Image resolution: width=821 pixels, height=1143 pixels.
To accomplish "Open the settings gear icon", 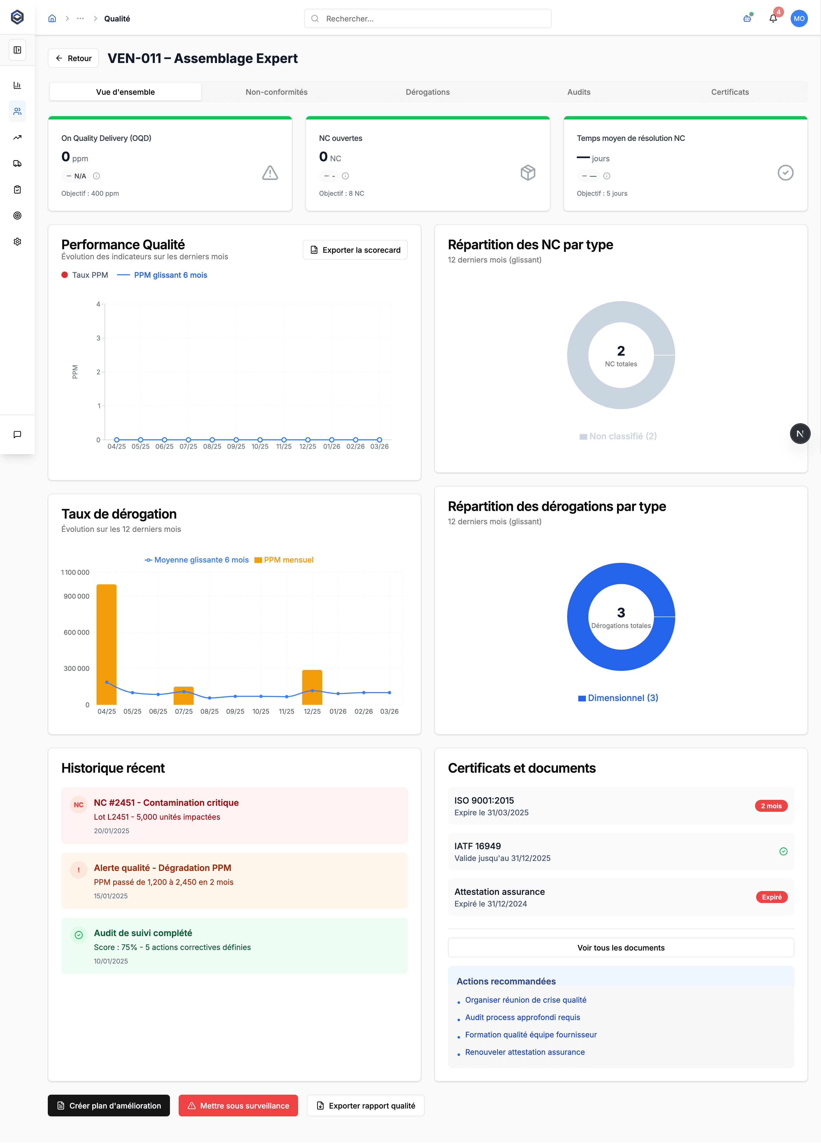I will pos(18,241).
